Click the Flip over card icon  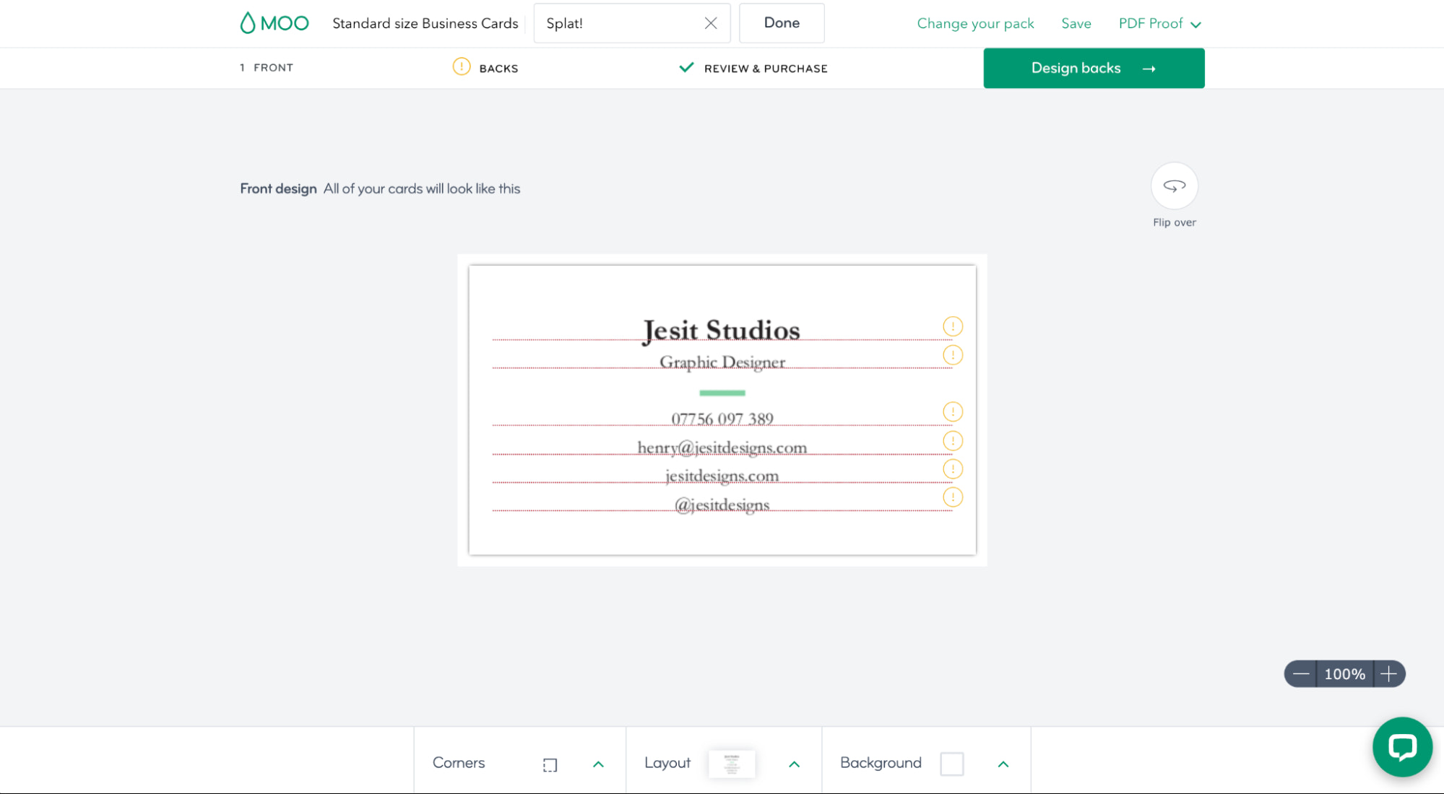1174,186
